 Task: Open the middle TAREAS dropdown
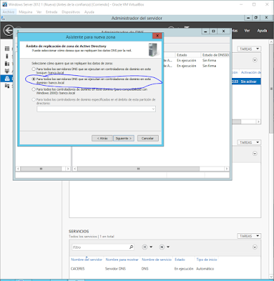click(249, 143)
